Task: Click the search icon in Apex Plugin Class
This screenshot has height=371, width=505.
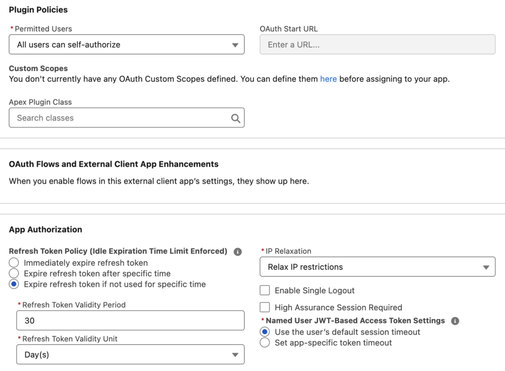Action: tap(235, 118)
